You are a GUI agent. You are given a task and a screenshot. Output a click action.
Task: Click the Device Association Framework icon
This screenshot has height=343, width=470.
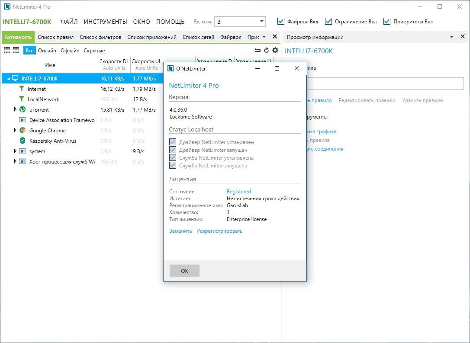[23, 120]
